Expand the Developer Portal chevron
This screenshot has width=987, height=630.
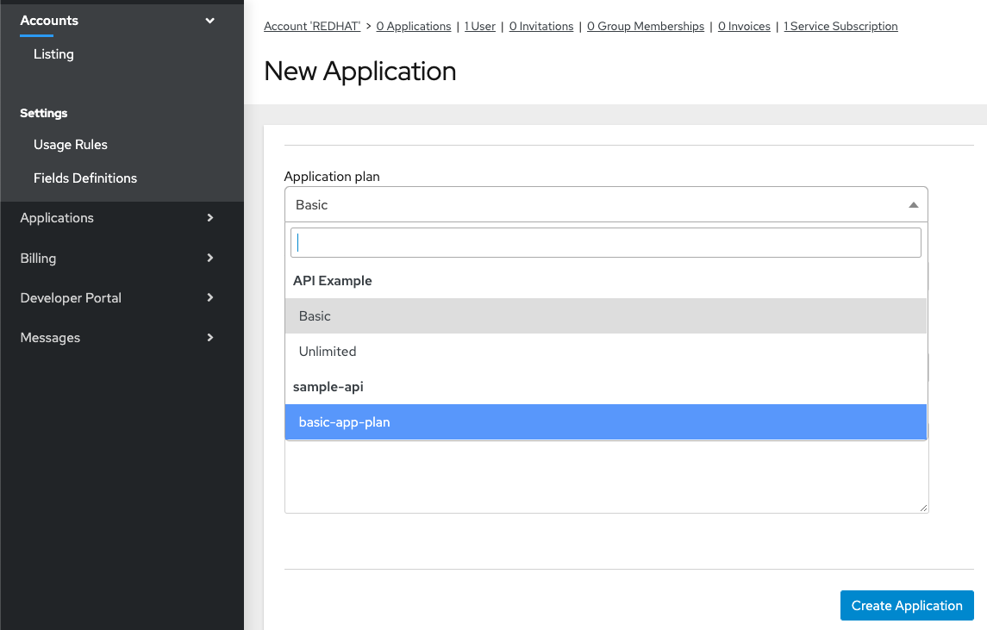[209, 297]
